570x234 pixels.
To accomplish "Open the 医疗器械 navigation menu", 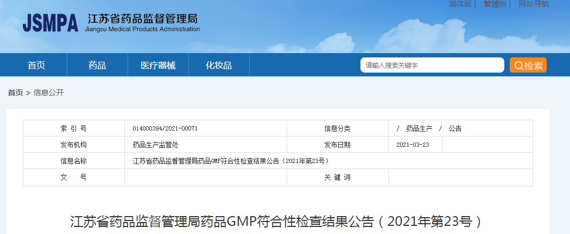I will pos(158,66).
